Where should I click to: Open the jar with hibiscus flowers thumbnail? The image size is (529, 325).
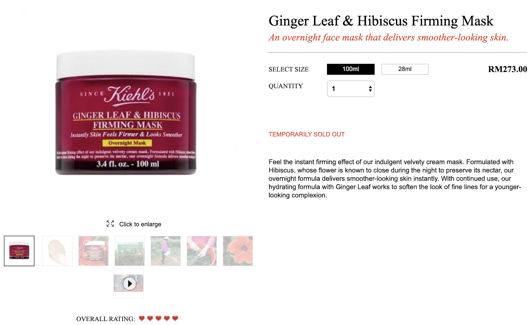(94, 251)
